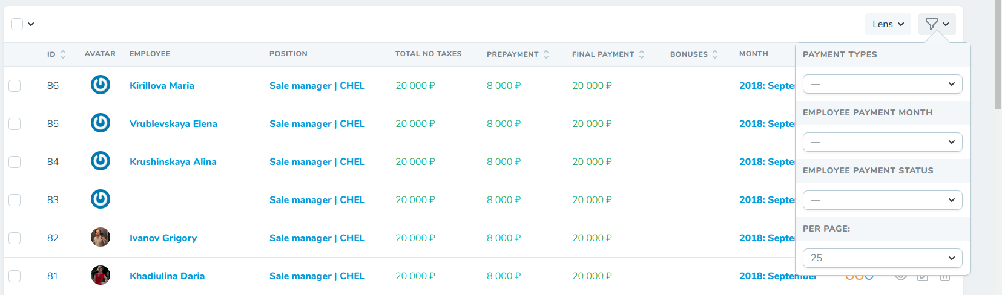
Task: Tick the checkbox for row 84
Action: click(x=15, y=162)
